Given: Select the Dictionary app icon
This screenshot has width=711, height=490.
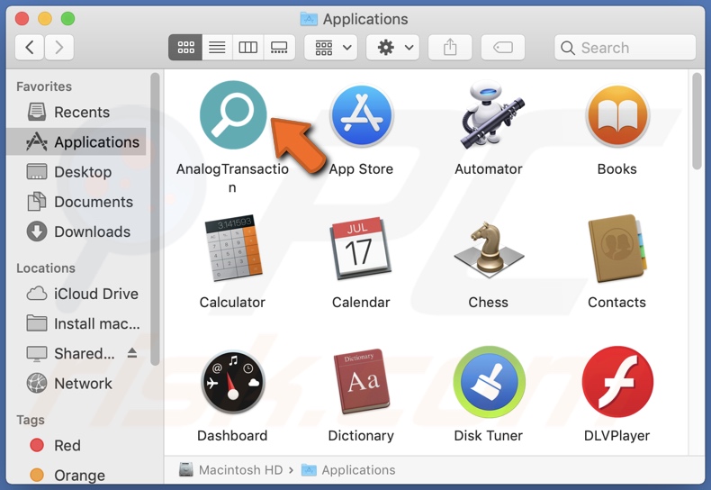Looking at the screenshot, I should point(361,381).
